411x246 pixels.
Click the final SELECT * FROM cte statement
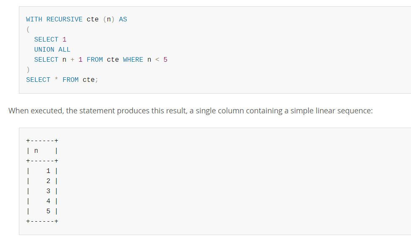(62, 80)
